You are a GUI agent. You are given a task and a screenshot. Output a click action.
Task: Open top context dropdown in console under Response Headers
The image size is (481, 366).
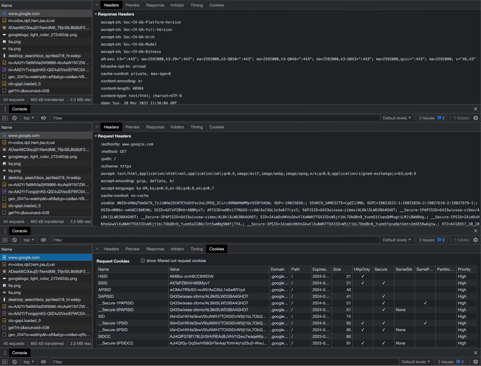[x=29, y=118]
